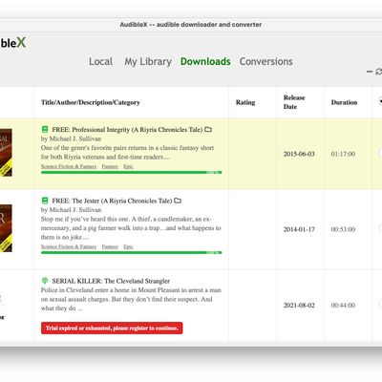382x382 pixels.
Task: Open folder icon next to The Jester
Action: (x=178, y=201)
